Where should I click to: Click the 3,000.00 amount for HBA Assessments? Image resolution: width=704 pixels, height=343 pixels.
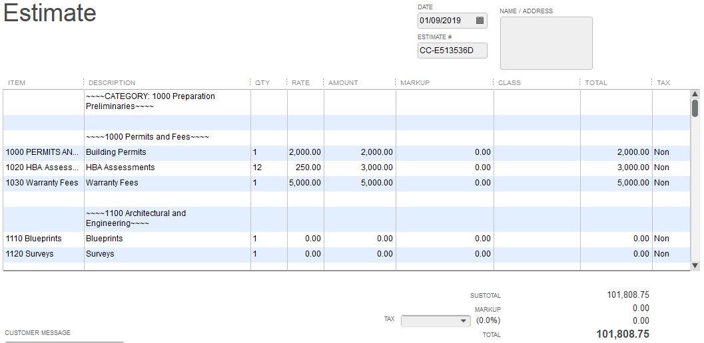tap(360, 168)
